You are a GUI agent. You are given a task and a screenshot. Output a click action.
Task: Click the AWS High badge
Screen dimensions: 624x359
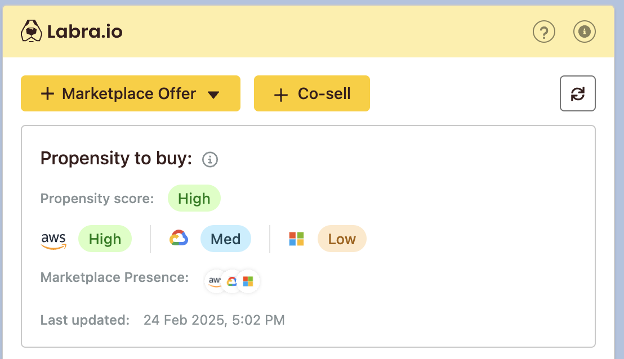[105, 239]
